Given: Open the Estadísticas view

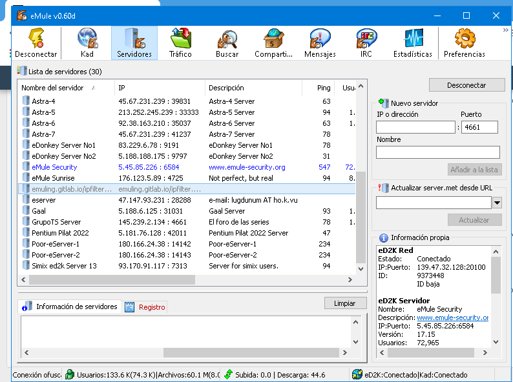Looking at the screenshot, I should pyautogui.click(x=413, y=43).
